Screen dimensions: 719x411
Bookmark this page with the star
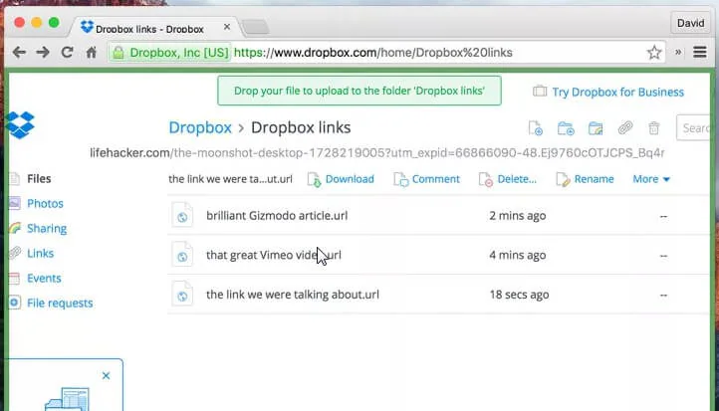pos(654,52)
